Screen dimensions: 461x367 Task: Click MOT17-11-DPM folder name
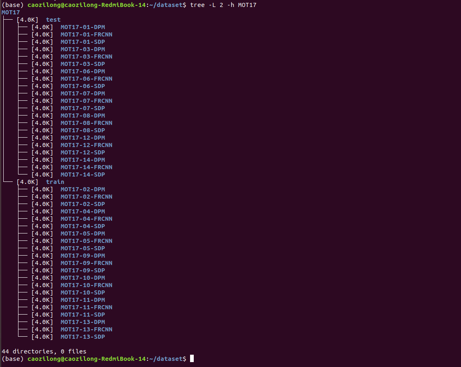coord(83,300)
